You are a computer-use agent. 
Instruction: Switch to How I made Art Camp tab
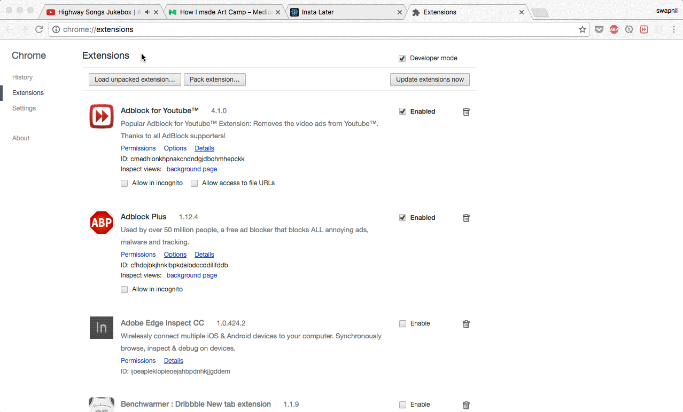223,12
